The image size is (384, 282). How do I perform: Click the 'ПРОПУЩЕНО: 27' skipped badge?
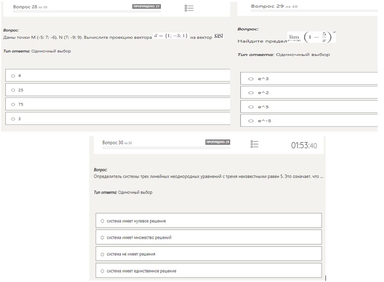pos(147,6)
